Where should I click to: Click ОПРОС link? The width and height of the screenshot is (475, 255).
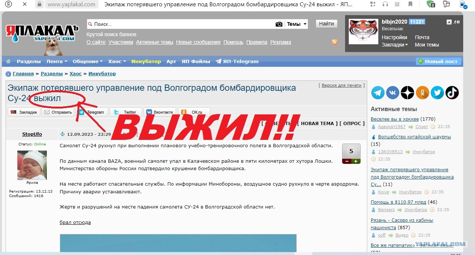(352, 123)
